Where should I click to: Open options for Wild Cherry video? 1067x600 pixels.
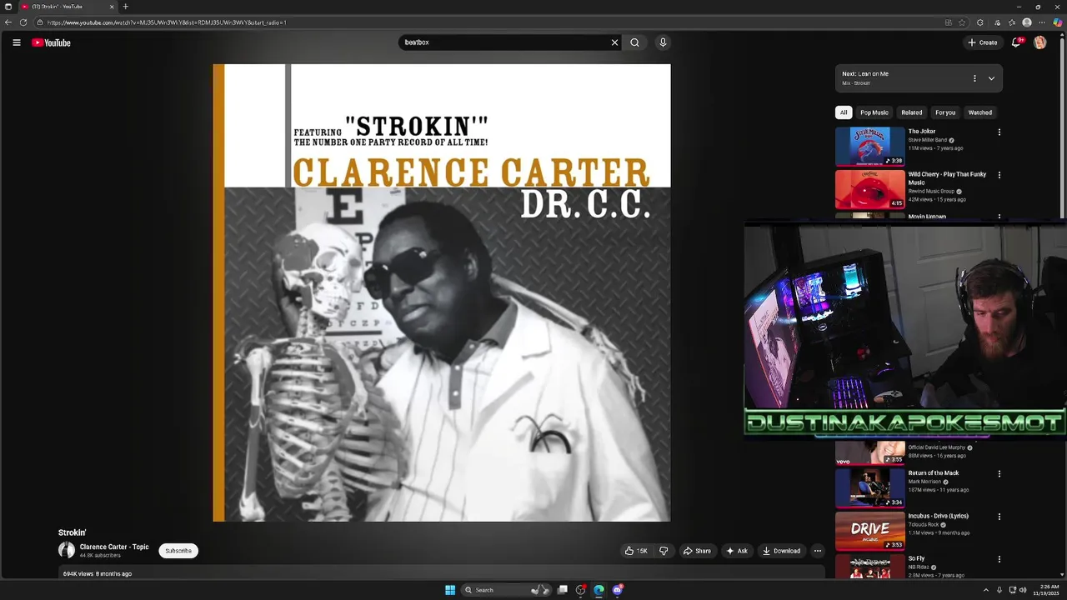999,175
